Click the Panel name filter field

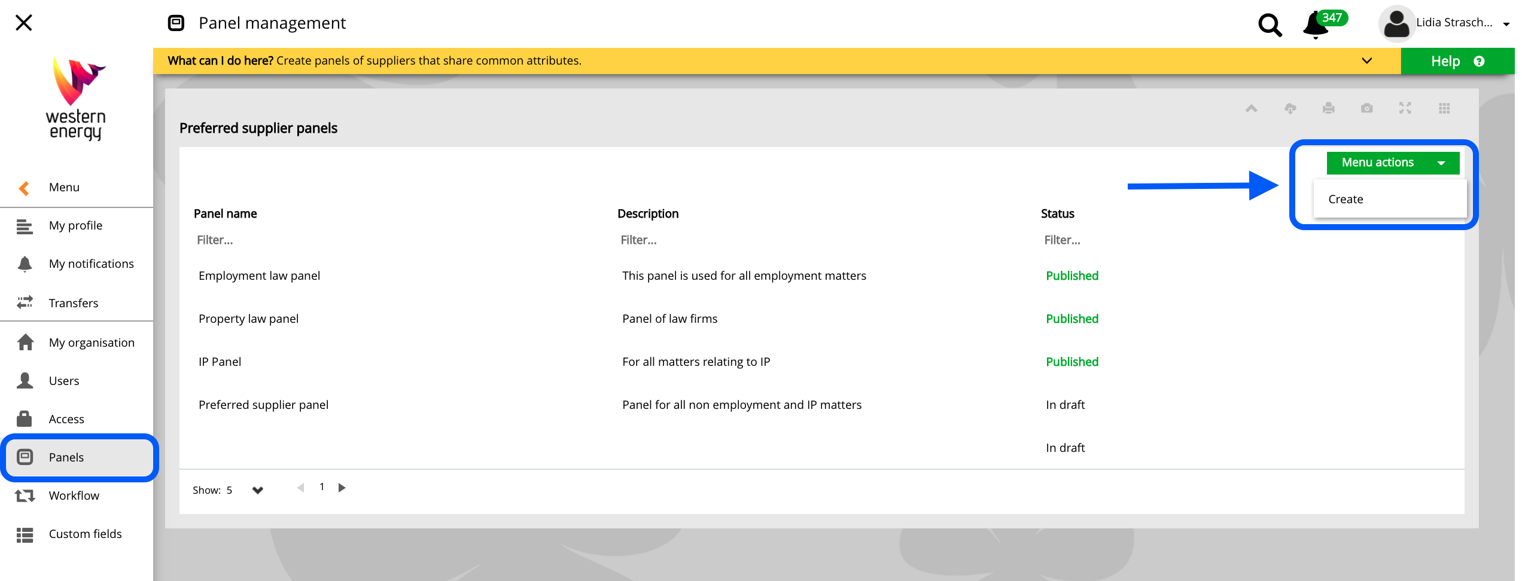359,240
